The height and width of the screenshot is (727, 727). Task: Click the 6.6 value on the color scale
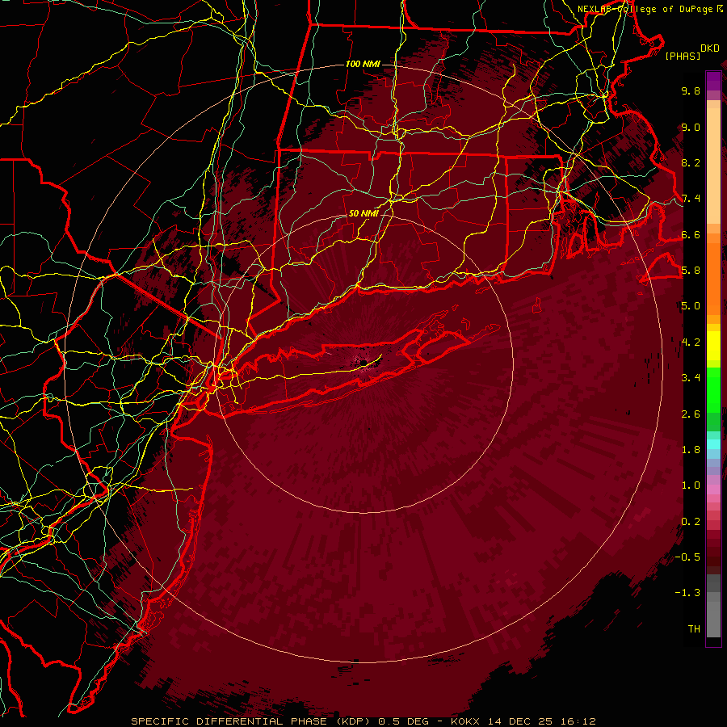pos(691,234)
